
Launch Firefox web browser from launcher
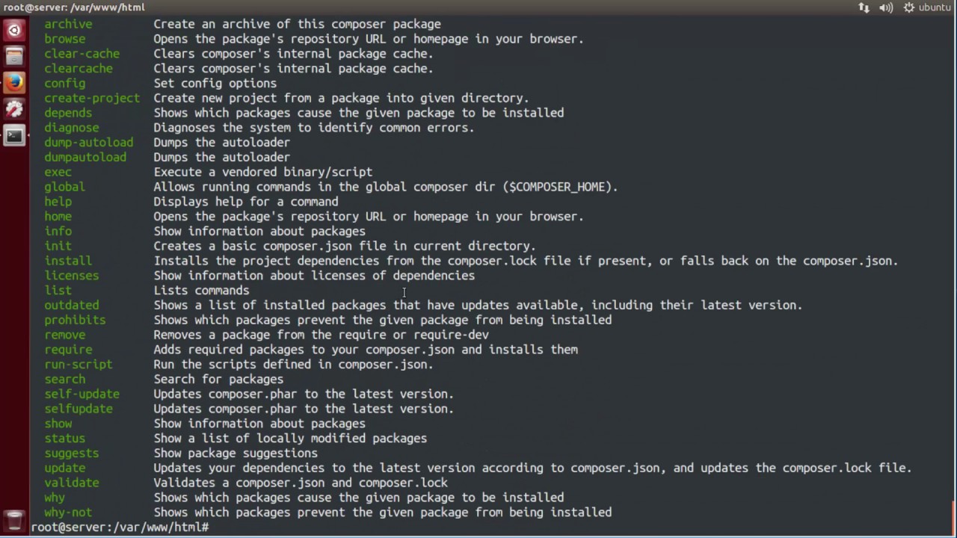coord(14,83)
